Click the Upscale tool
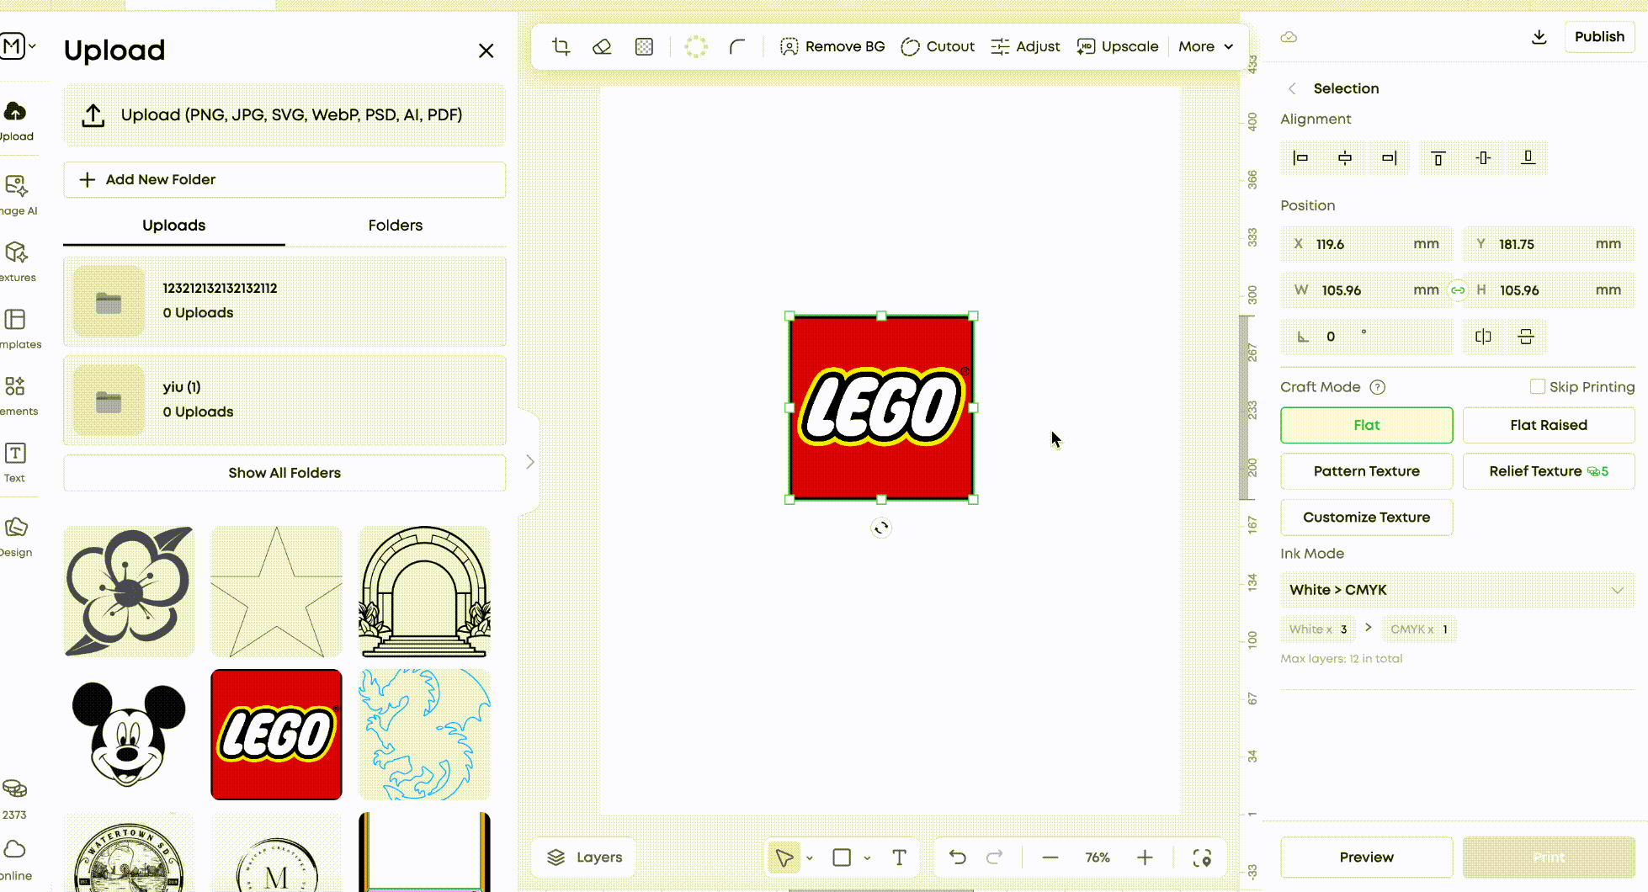Image resolution: width=1648 pixels, height=892 pixels. [1118, 46]
